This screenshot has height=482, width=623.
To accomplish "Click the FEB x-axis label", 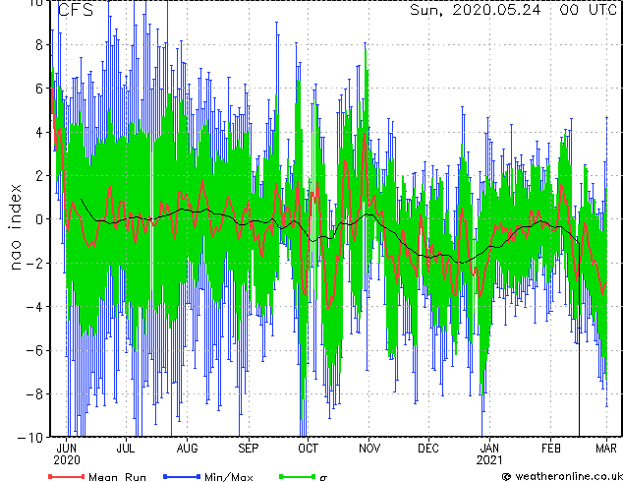I will (x=551, y=449).
